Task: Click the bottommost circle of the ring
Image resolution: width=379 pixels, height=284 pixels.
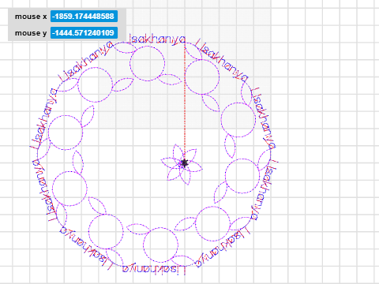Action: pos(160,245)
